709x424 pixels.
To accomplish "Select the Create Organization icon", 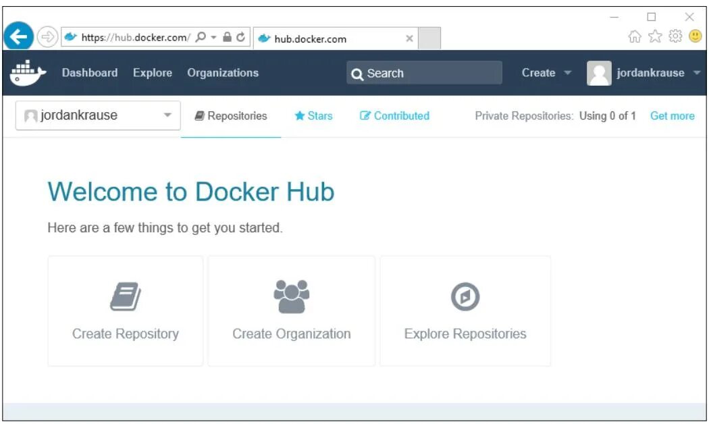I will coord(291,295).
